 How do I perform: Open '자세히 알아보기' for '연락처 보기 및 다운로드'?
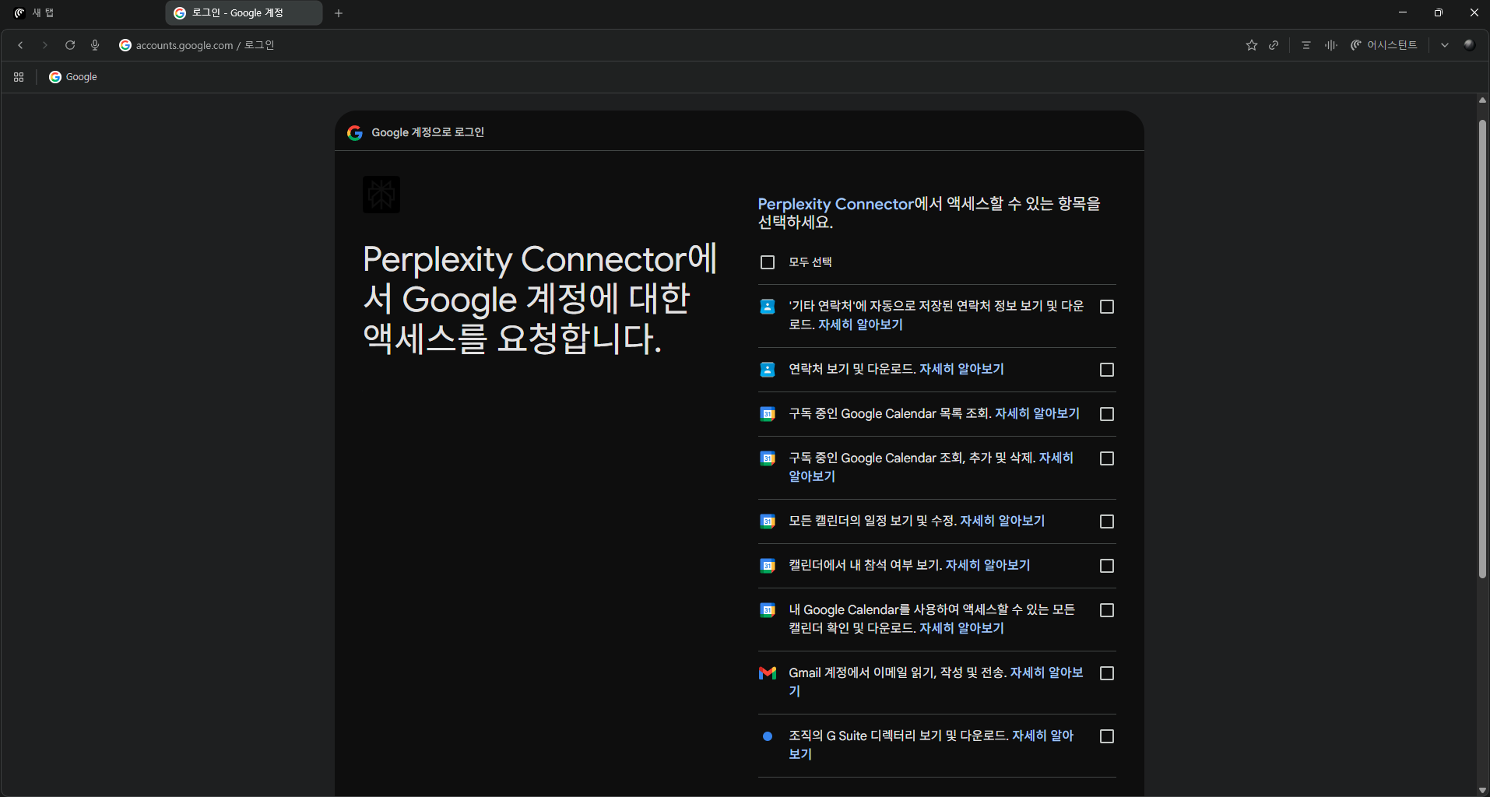pos(961,369)
